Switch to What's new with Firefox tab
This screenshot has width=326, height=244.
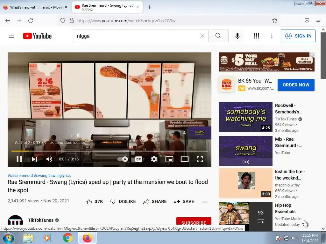35,7
